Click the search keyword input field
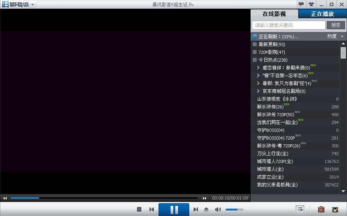Viewport: 347px width, 216px height. (x=288, y=25)
